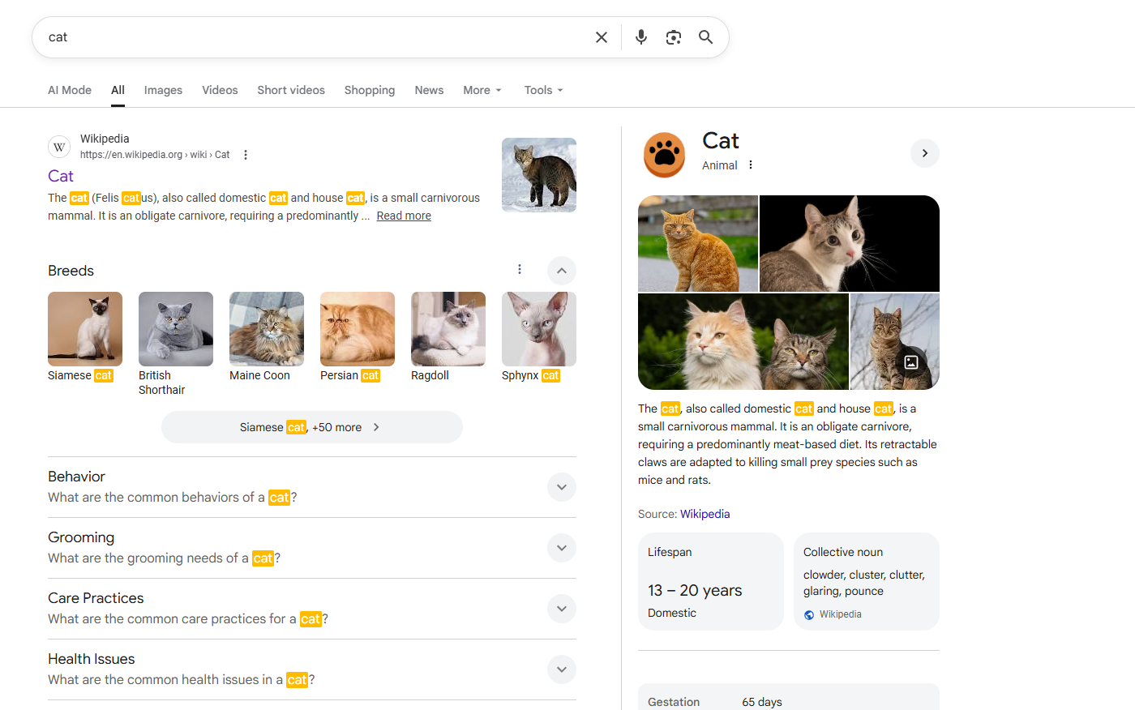Open more images via the photo overlay icon
This screenshot has height=710, width=1135.
pos(910,362)
